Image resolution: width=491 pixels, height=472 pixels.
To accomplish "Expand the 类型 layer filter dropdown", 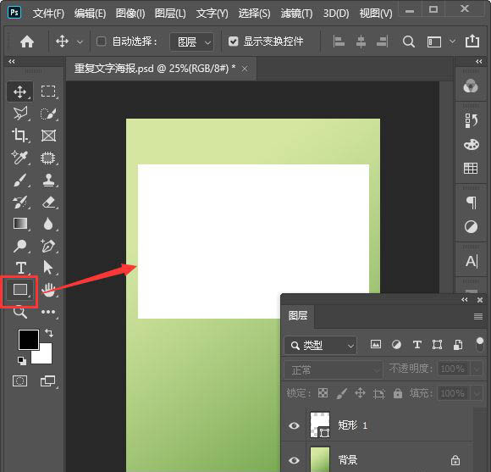I will [x=320, y=346].
